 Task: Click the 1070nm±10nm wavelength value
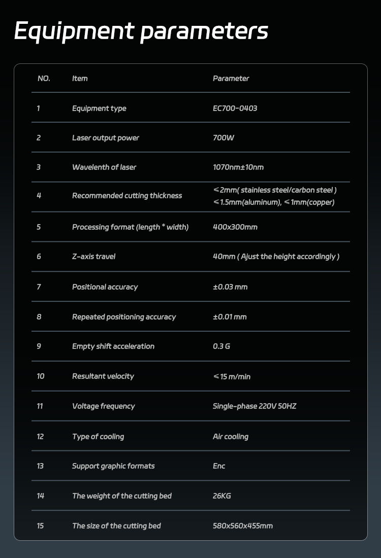pyautogui.click(x=238, y=167)
